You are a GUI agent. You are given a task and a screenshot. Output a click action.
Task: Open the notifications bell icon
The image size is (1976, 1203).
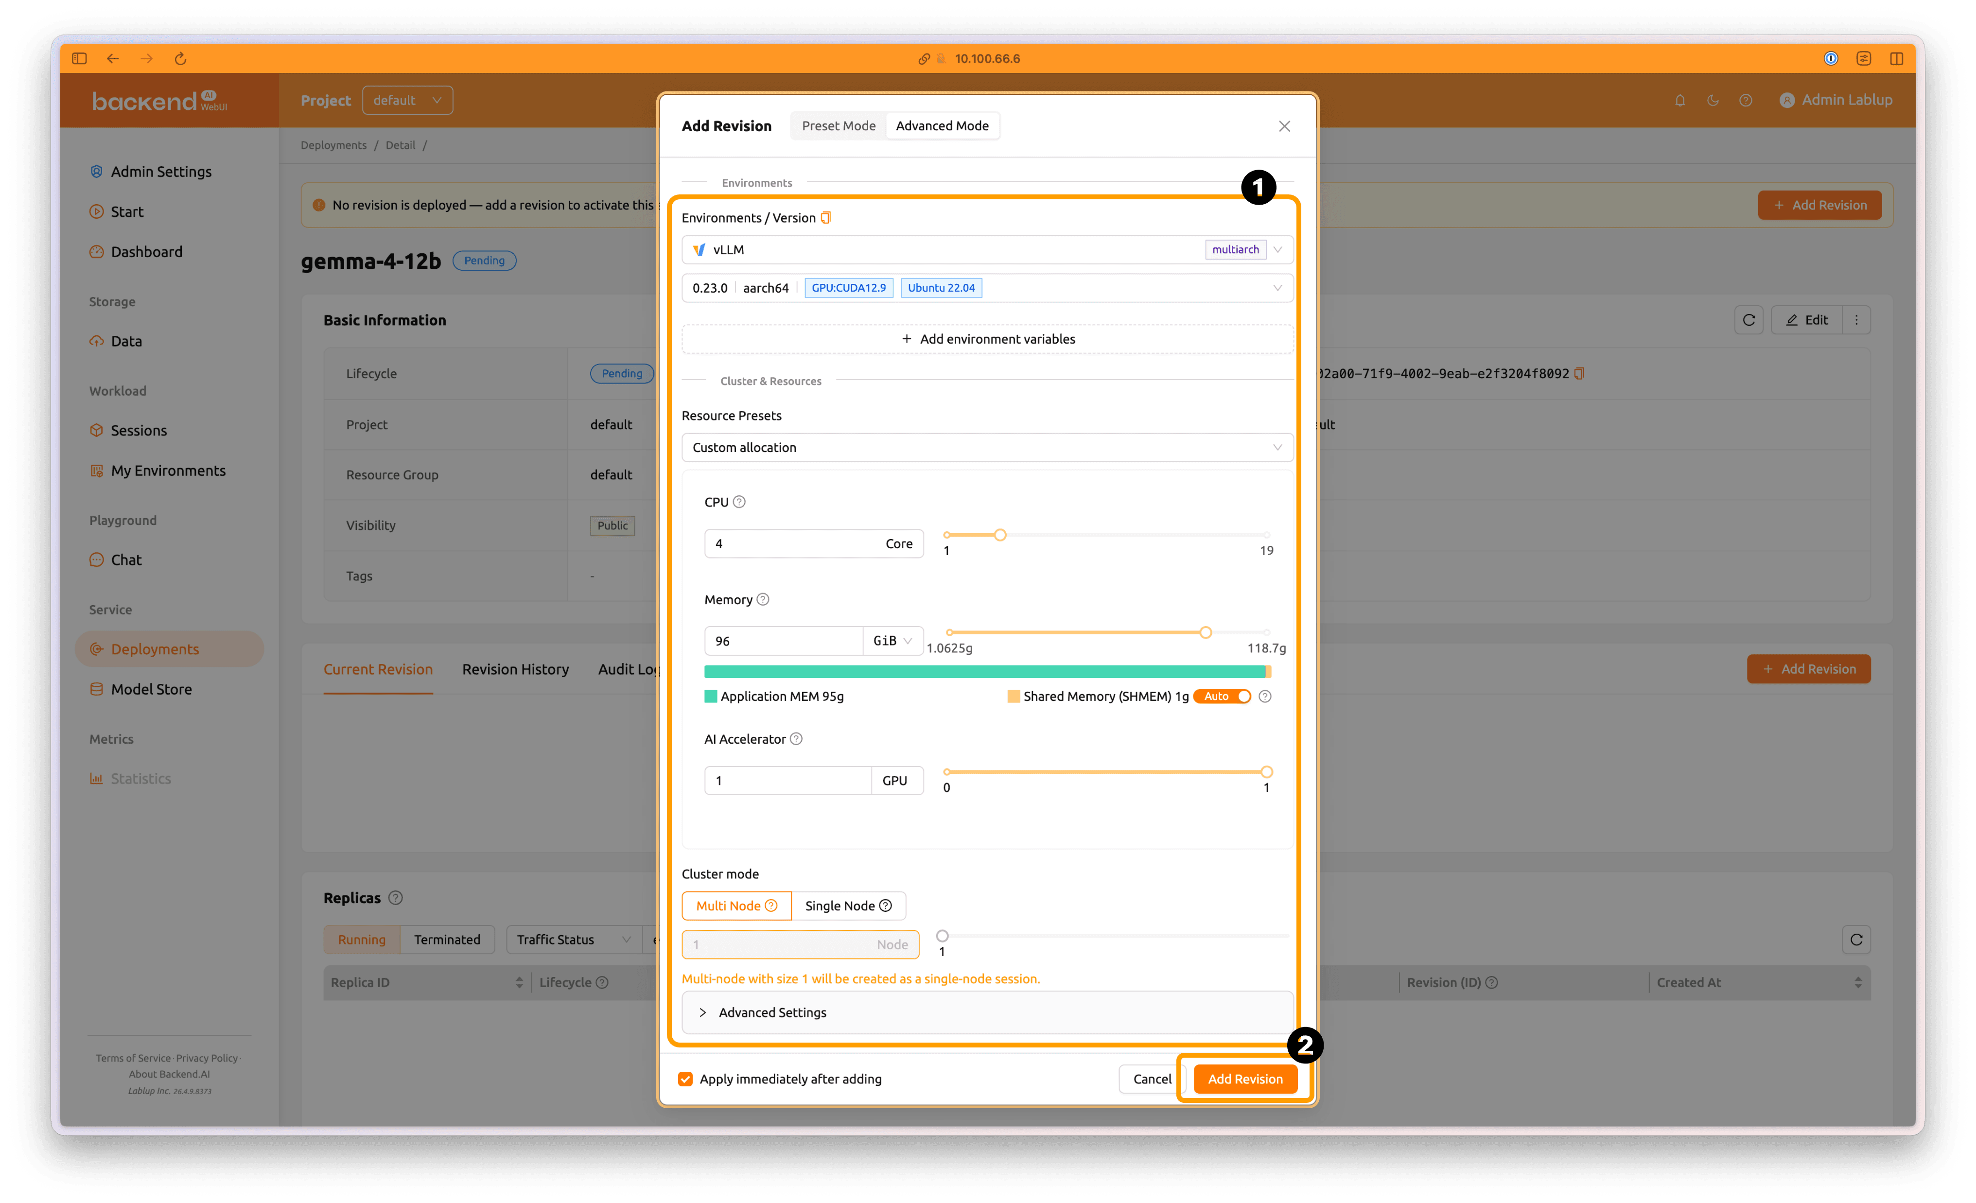[1680, 100]
